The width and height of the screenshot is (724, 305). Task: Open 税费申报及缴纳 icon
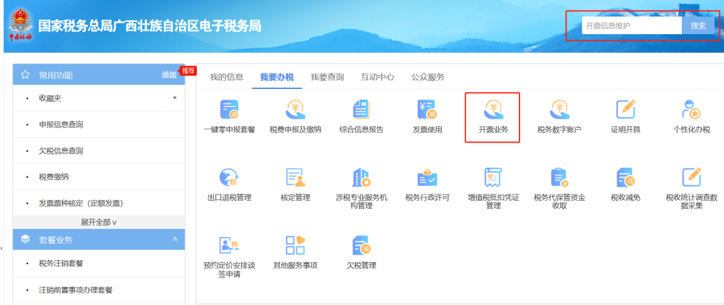[x=296, y=110]
